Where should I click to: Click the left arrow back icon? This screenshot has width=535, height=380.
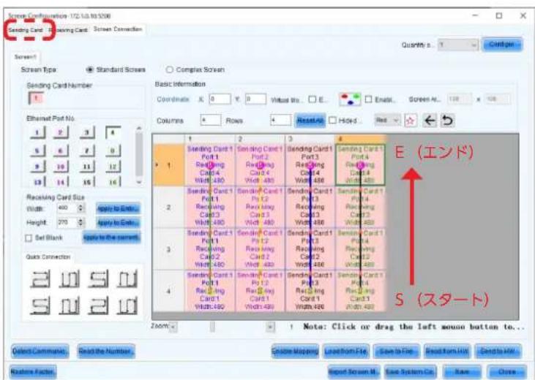coord(430,121)
